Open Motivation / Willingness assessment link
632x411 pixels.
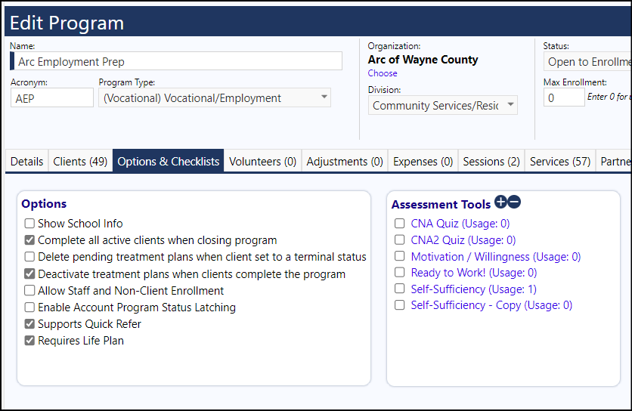496,256
